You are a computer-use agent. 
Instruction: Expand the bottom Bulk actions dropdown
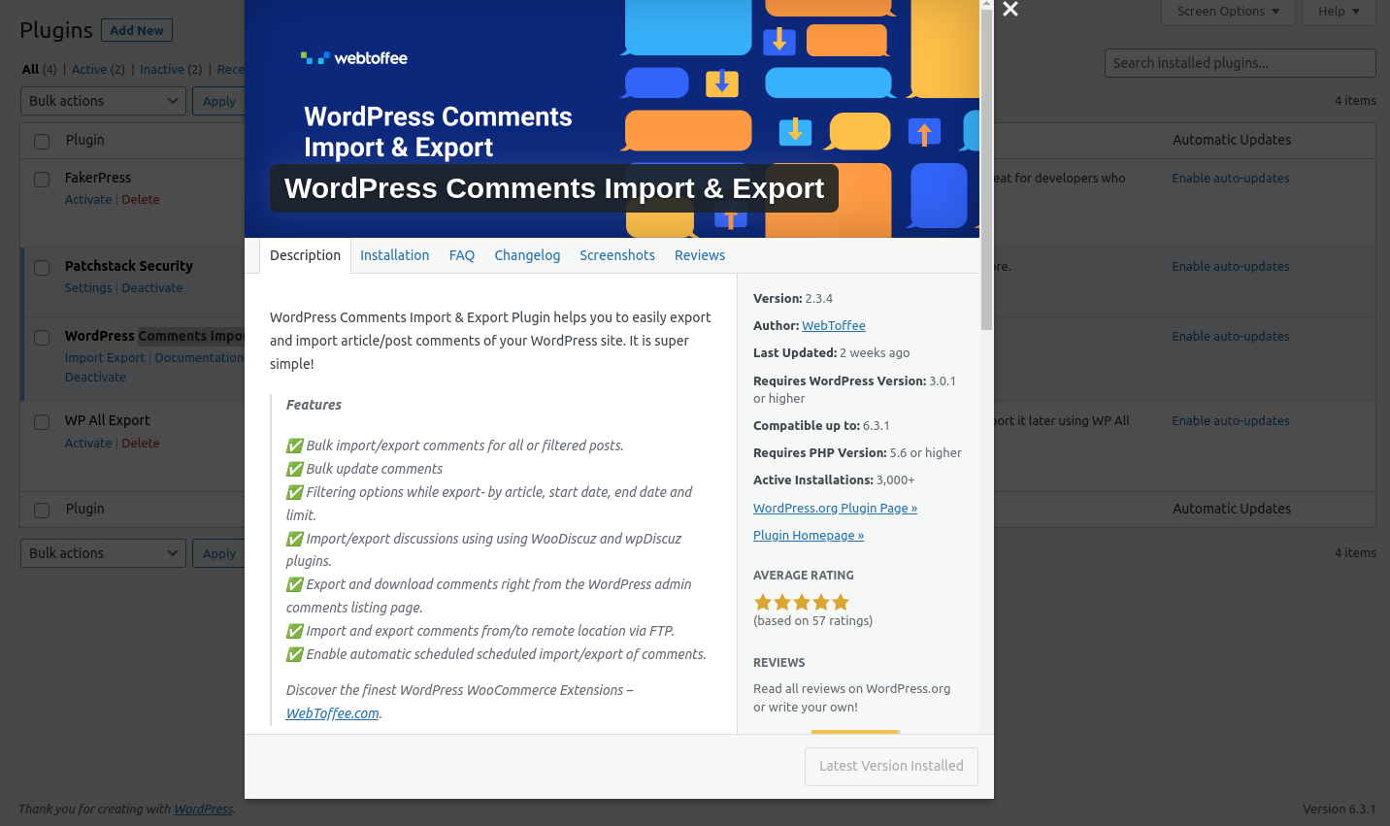click(x=103, y=553)
